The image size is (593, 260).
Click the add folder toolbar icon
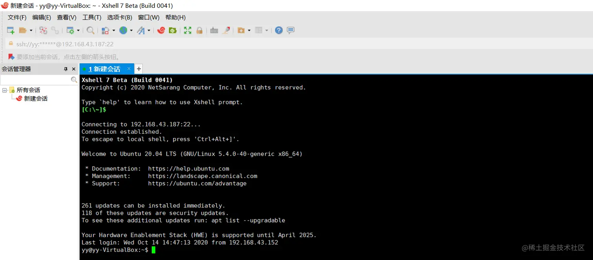241,30
